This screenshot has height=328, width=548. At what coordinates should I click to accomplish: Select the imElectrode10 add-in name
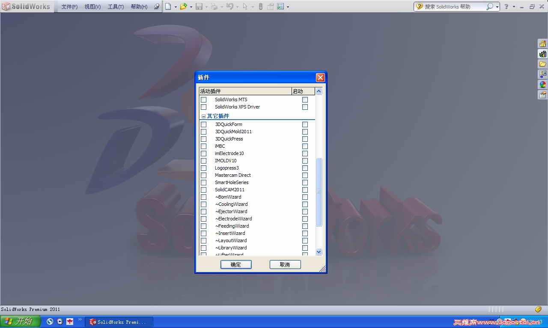[229, 153]
